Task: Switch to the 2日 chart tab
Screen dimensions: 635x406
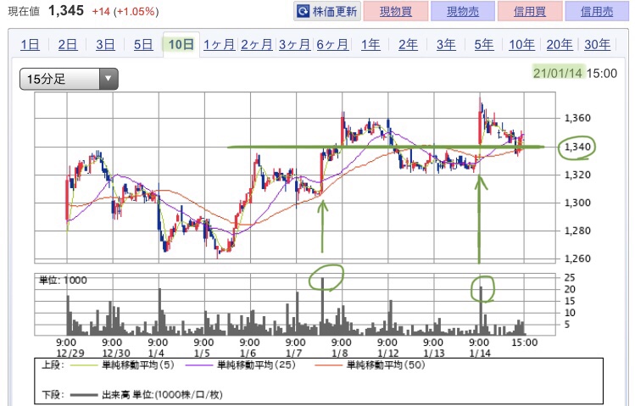Action: click(68, 44)
